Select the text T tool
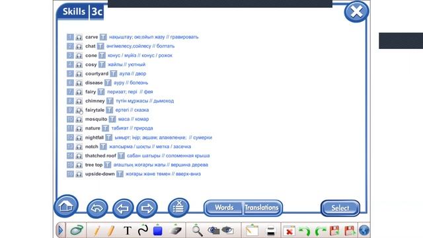This screenshot has width=423, height=238. click(128, 231)
